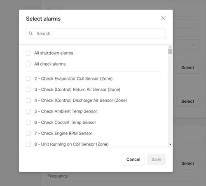Viewport: 206px width, 186px height.
Task: Check 6 - Check Coolant Temp Sensor
Action: coord(28,122)
